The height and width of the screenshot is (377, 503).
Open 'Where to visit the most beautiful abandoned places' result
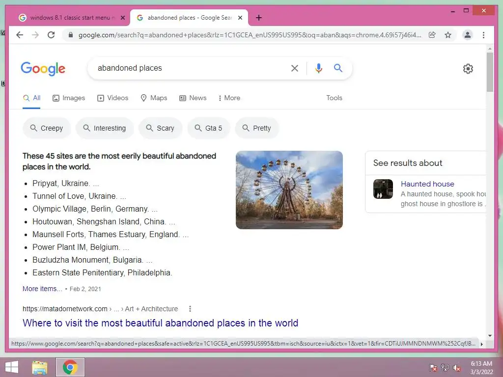pos(161,323)
